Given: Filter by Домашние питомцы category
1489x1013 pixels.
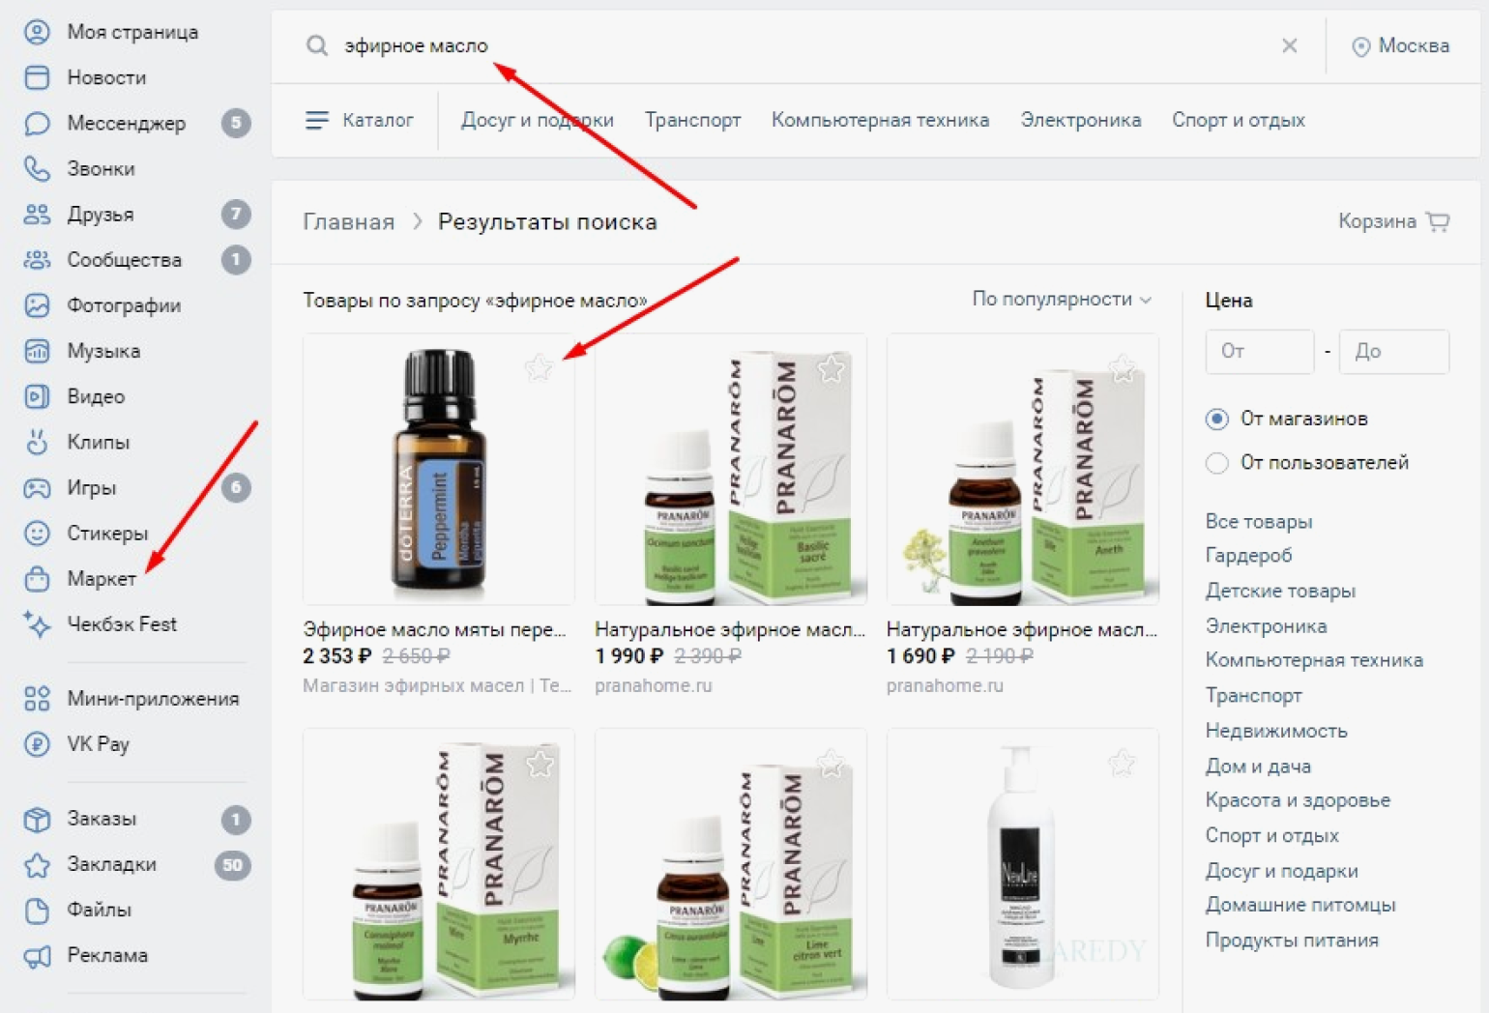Looking at the screenshot, I should point(1300,905).
